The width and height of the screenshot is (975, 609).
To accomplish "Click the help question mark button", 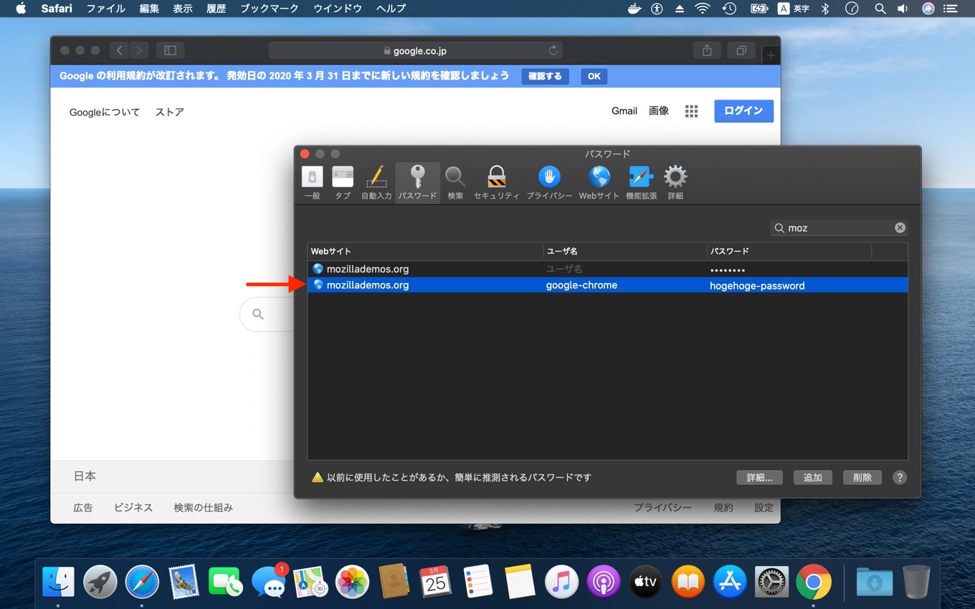I will tap(900, 478).
